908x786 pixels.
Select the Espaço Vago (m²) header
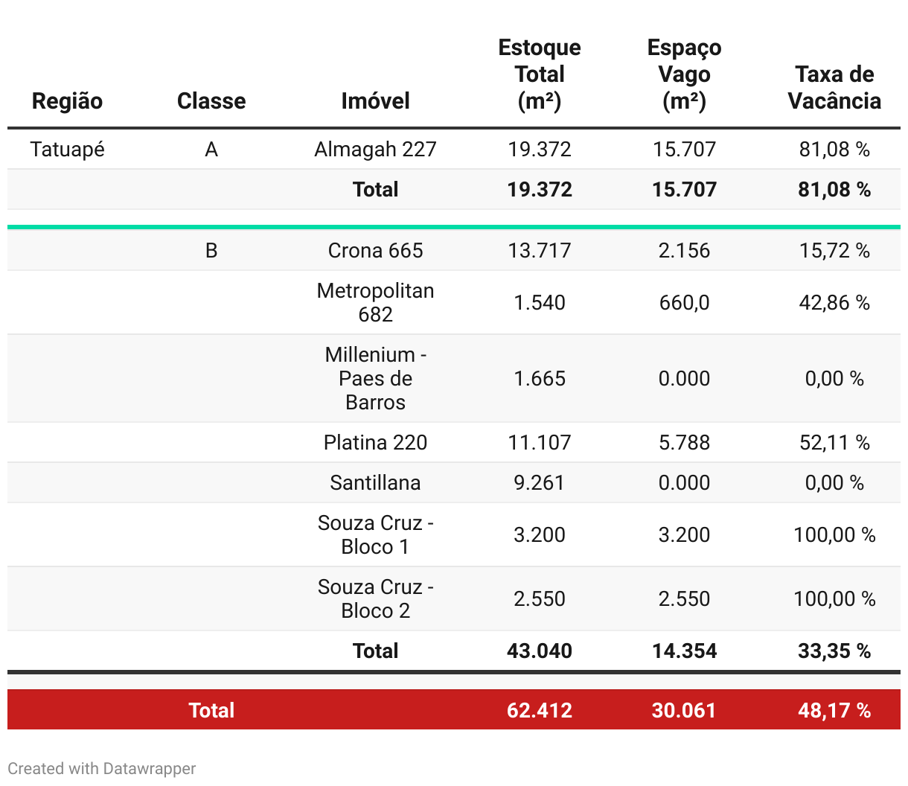[684, 74]
